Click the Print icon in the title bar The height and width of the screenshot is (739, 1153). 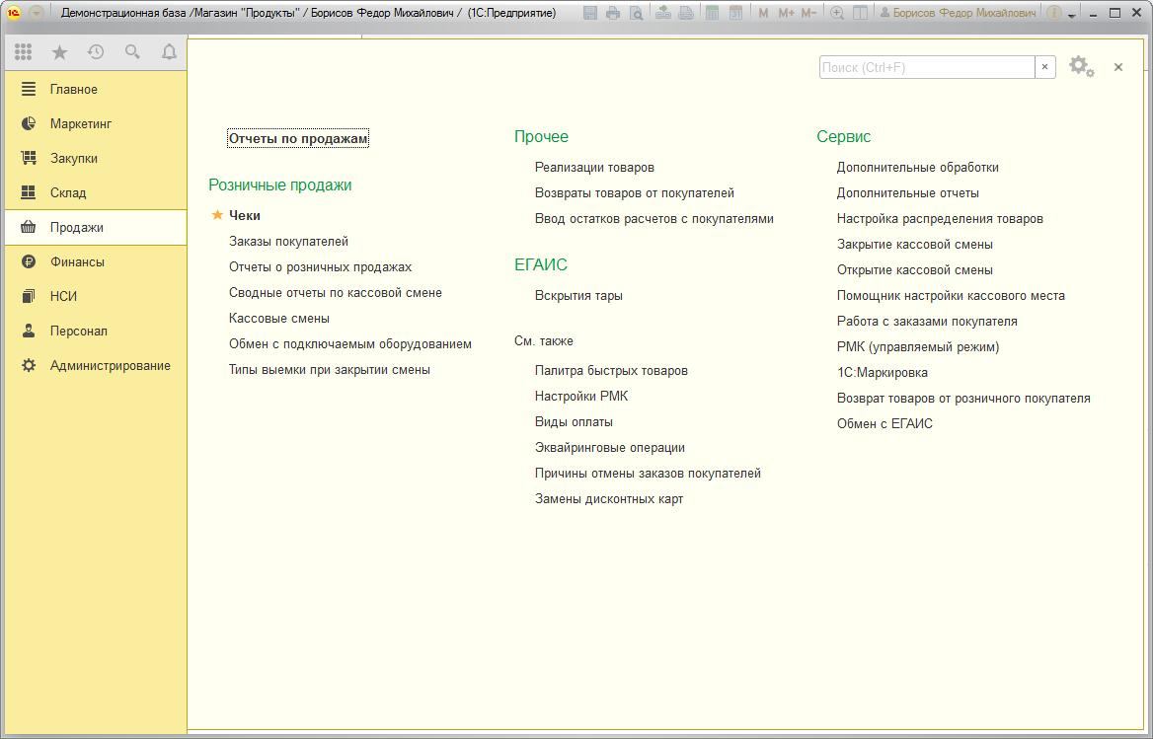pos(612,13)
